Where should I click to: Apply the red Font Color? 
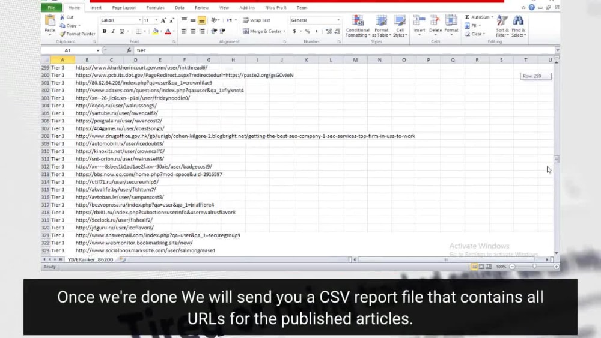168,31
